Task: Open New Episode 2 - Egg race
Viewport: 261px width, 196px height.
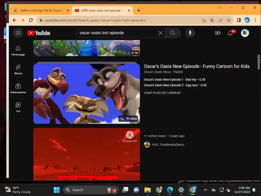Action: click(x=175, y=85)
